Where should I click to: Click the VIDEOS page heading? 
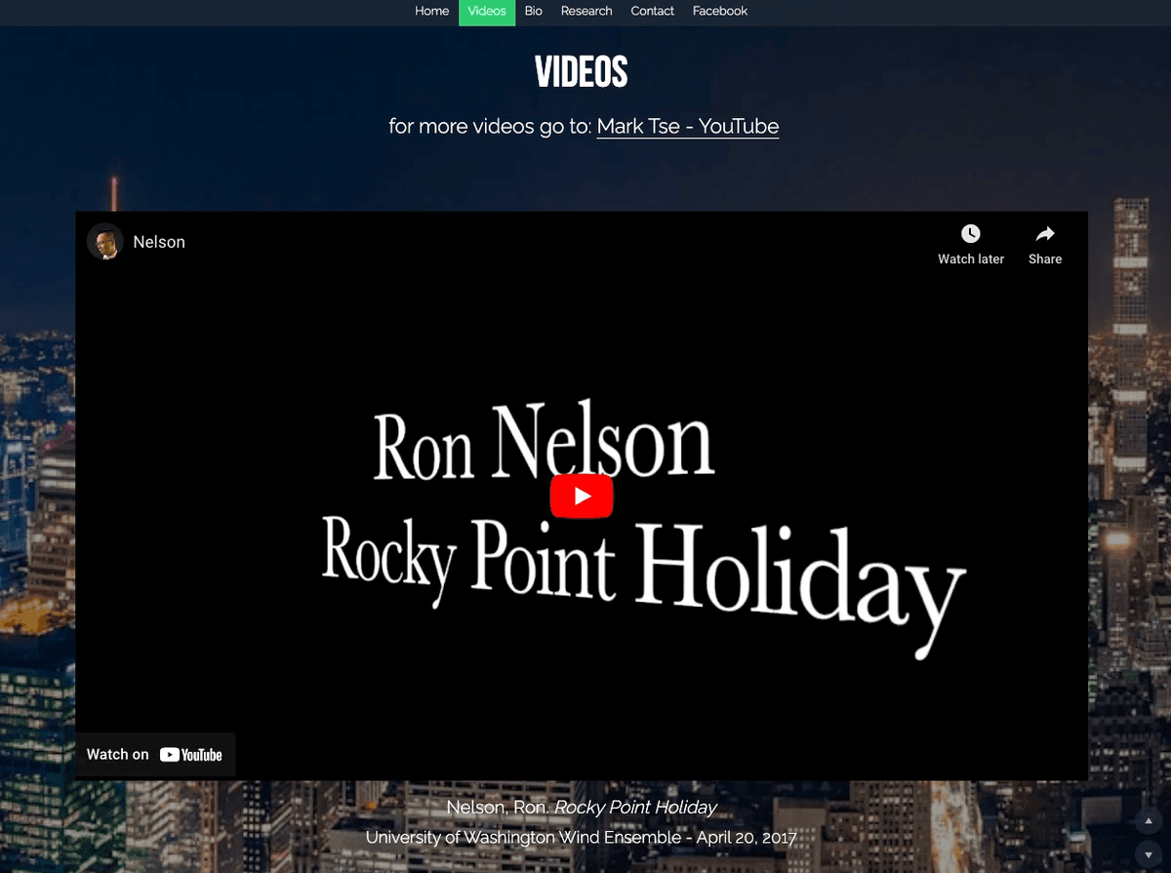[x=582, y=72]
